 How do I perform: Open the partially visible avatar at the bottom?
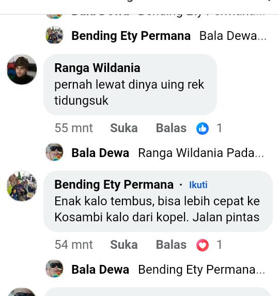pyautogui.click(x=22, y=292)
